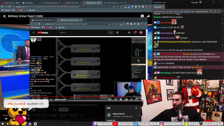Click front window address bar URL

[66, 24]
